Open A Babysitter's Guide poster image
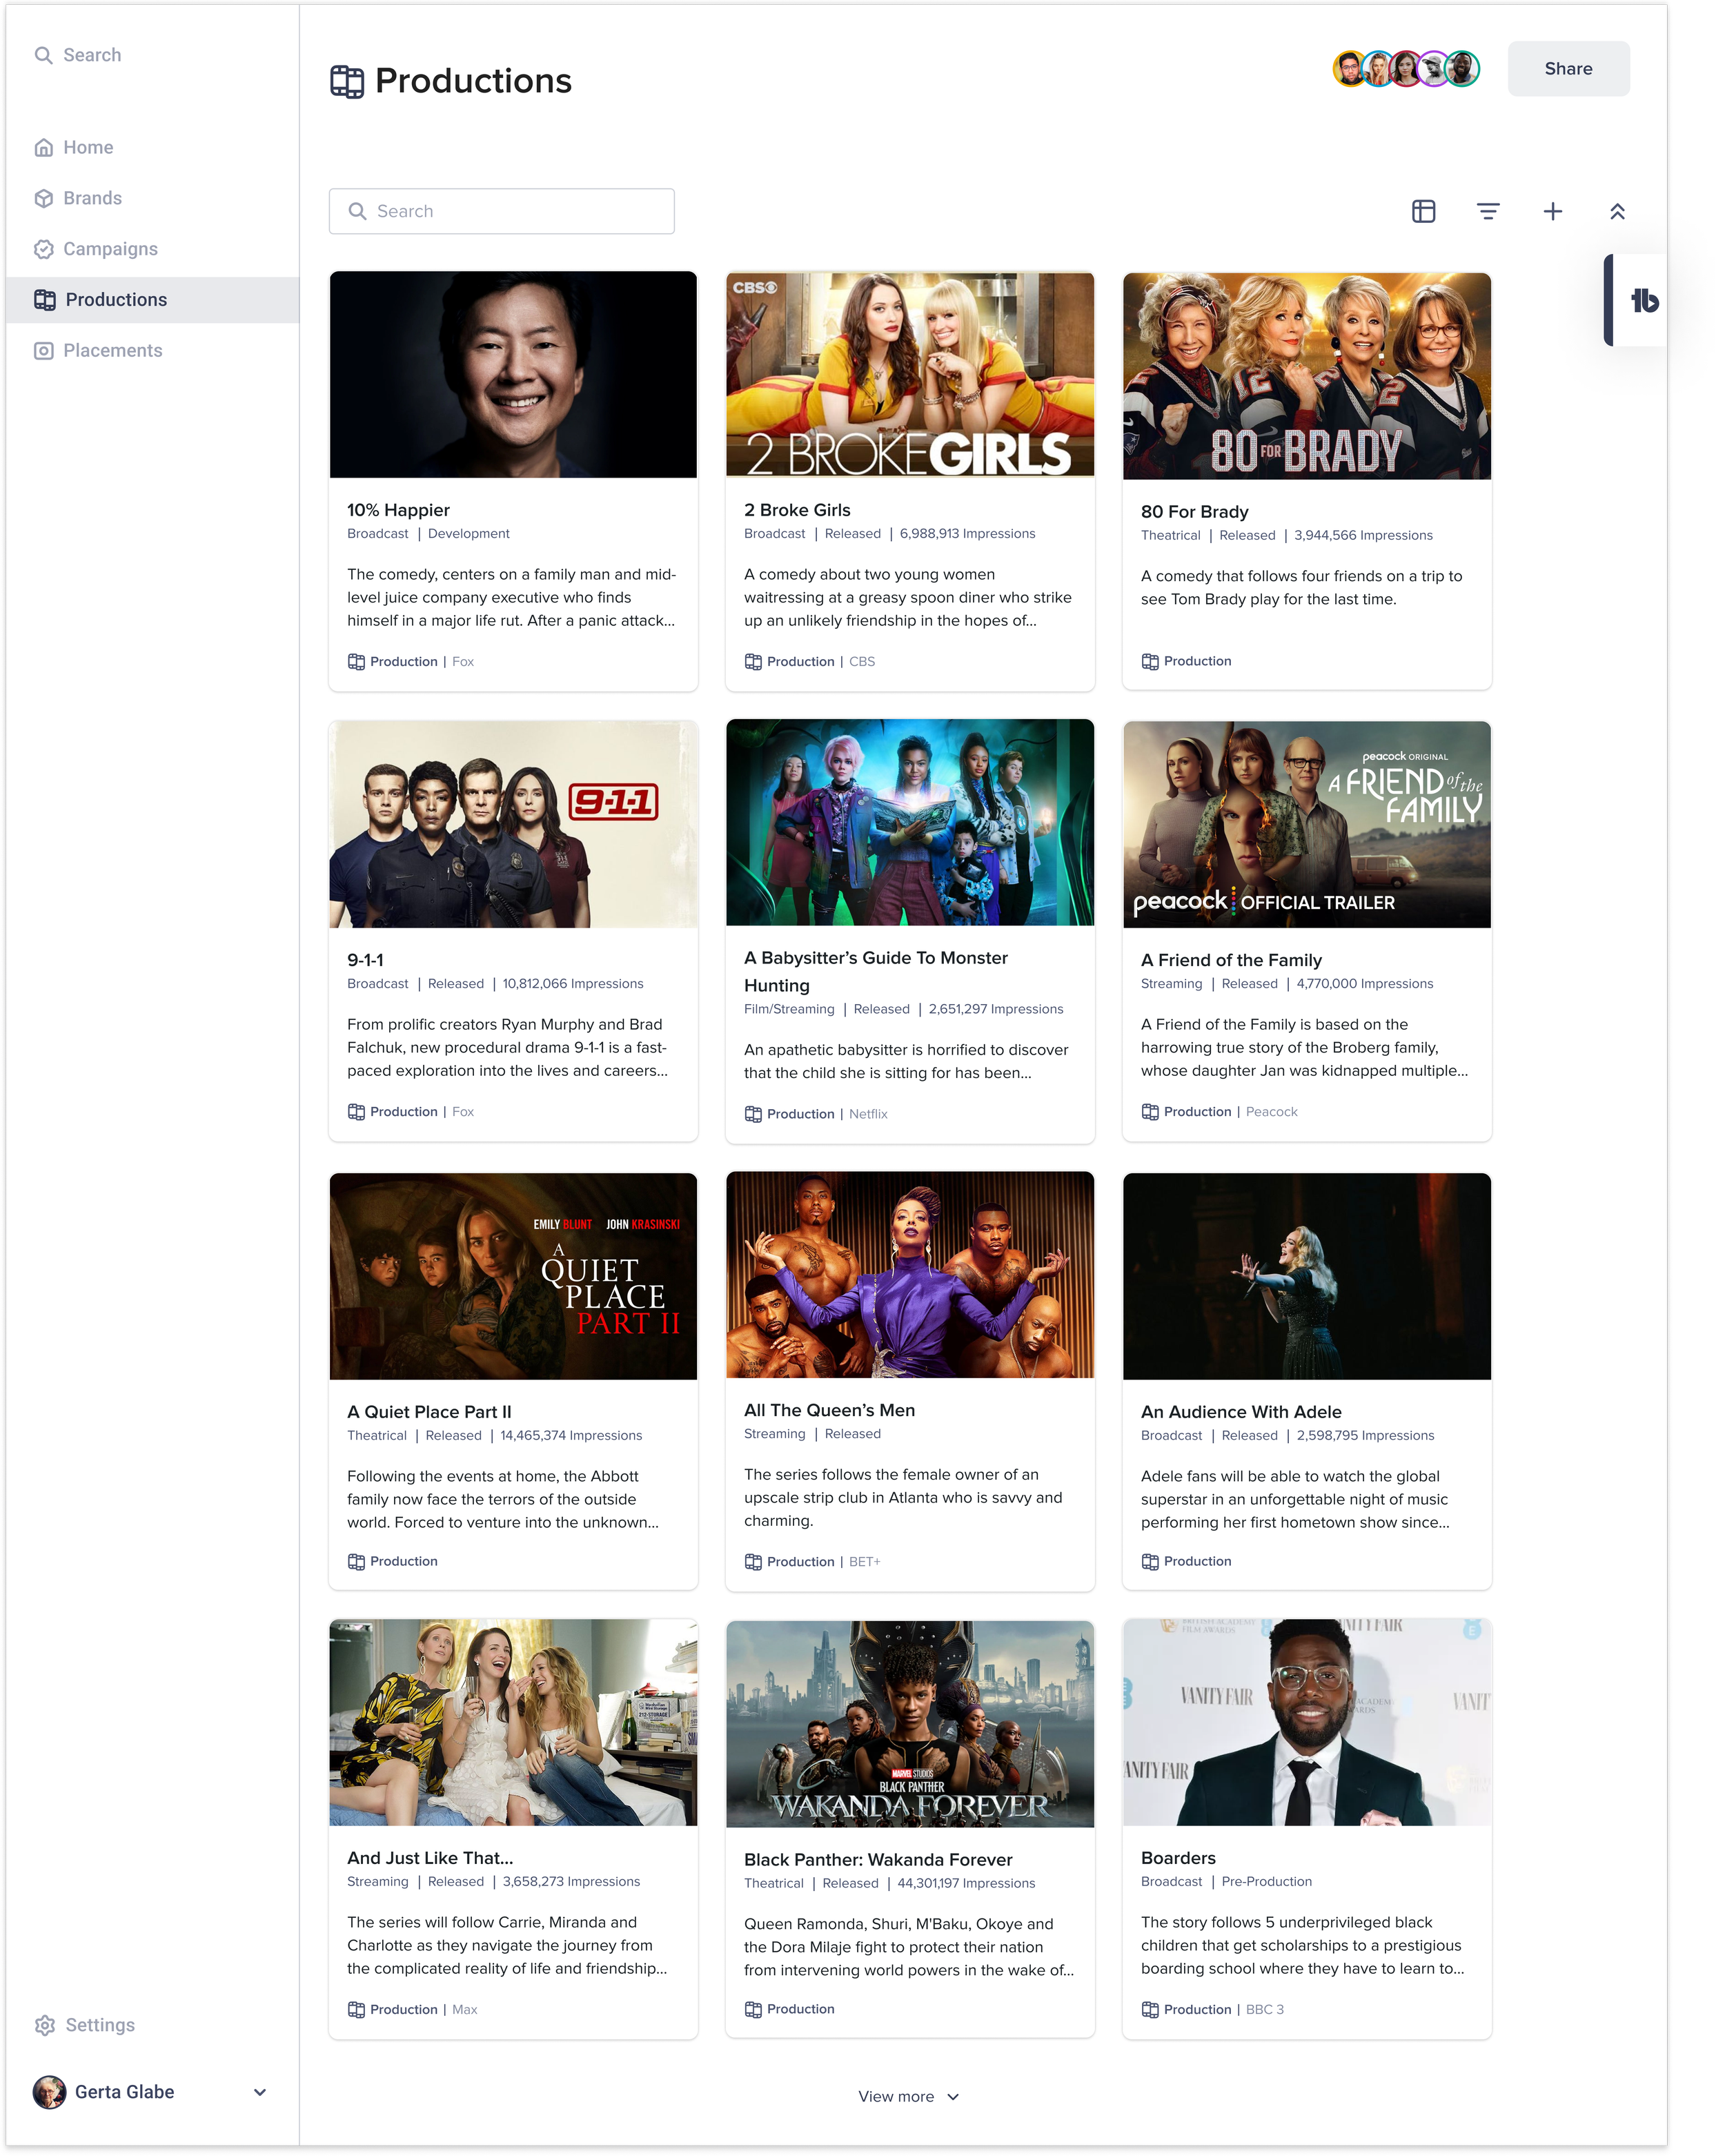 pos(910,822)
